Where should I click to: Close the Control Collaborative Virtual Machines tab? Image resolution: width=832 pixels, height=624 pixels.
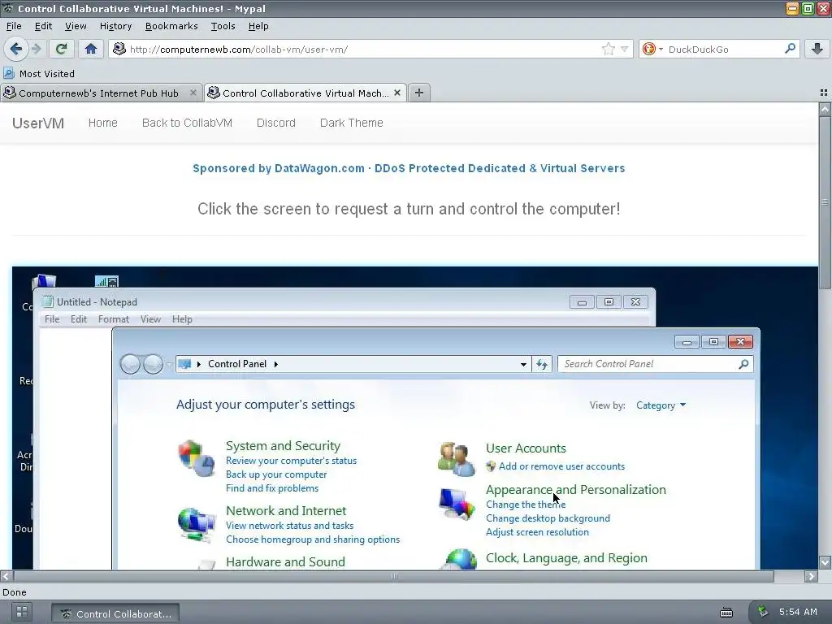(x=396, y=93)
